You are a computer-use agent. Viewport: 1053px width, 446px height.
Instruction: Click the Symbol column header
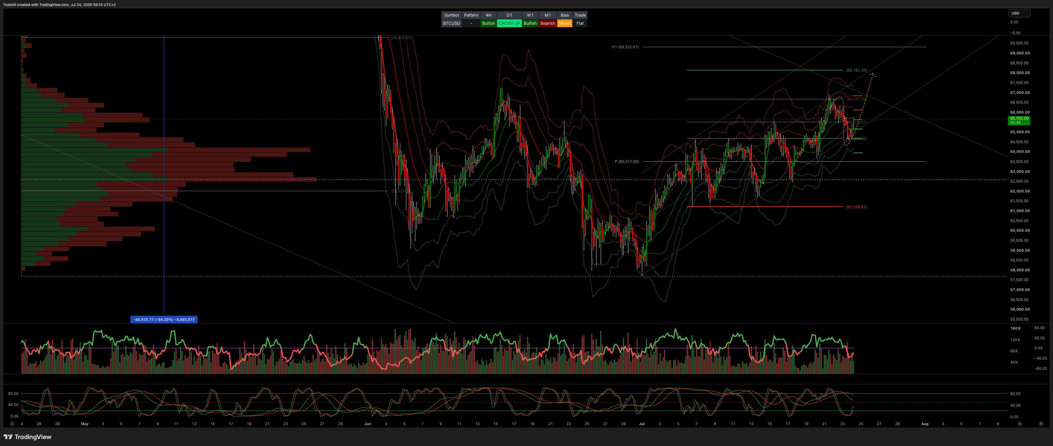coord(451,15)
